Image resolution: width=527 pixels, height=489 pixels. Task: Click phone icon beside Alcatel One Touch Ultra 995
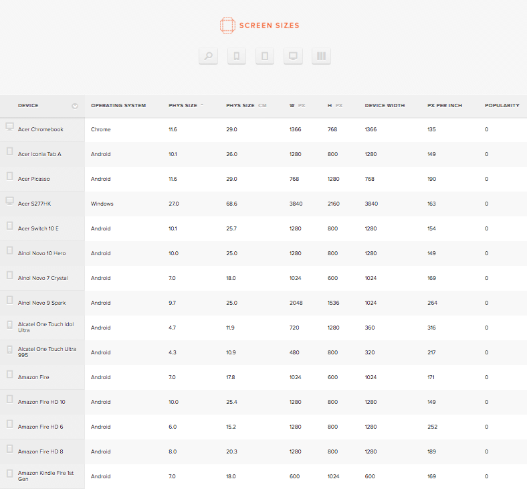coord(10,350)
